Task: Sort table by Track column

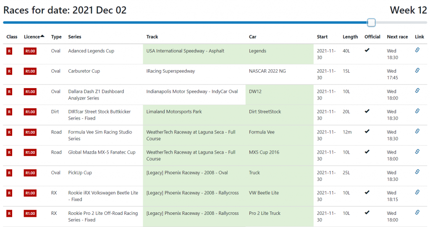Action: [x=152, y=37]
